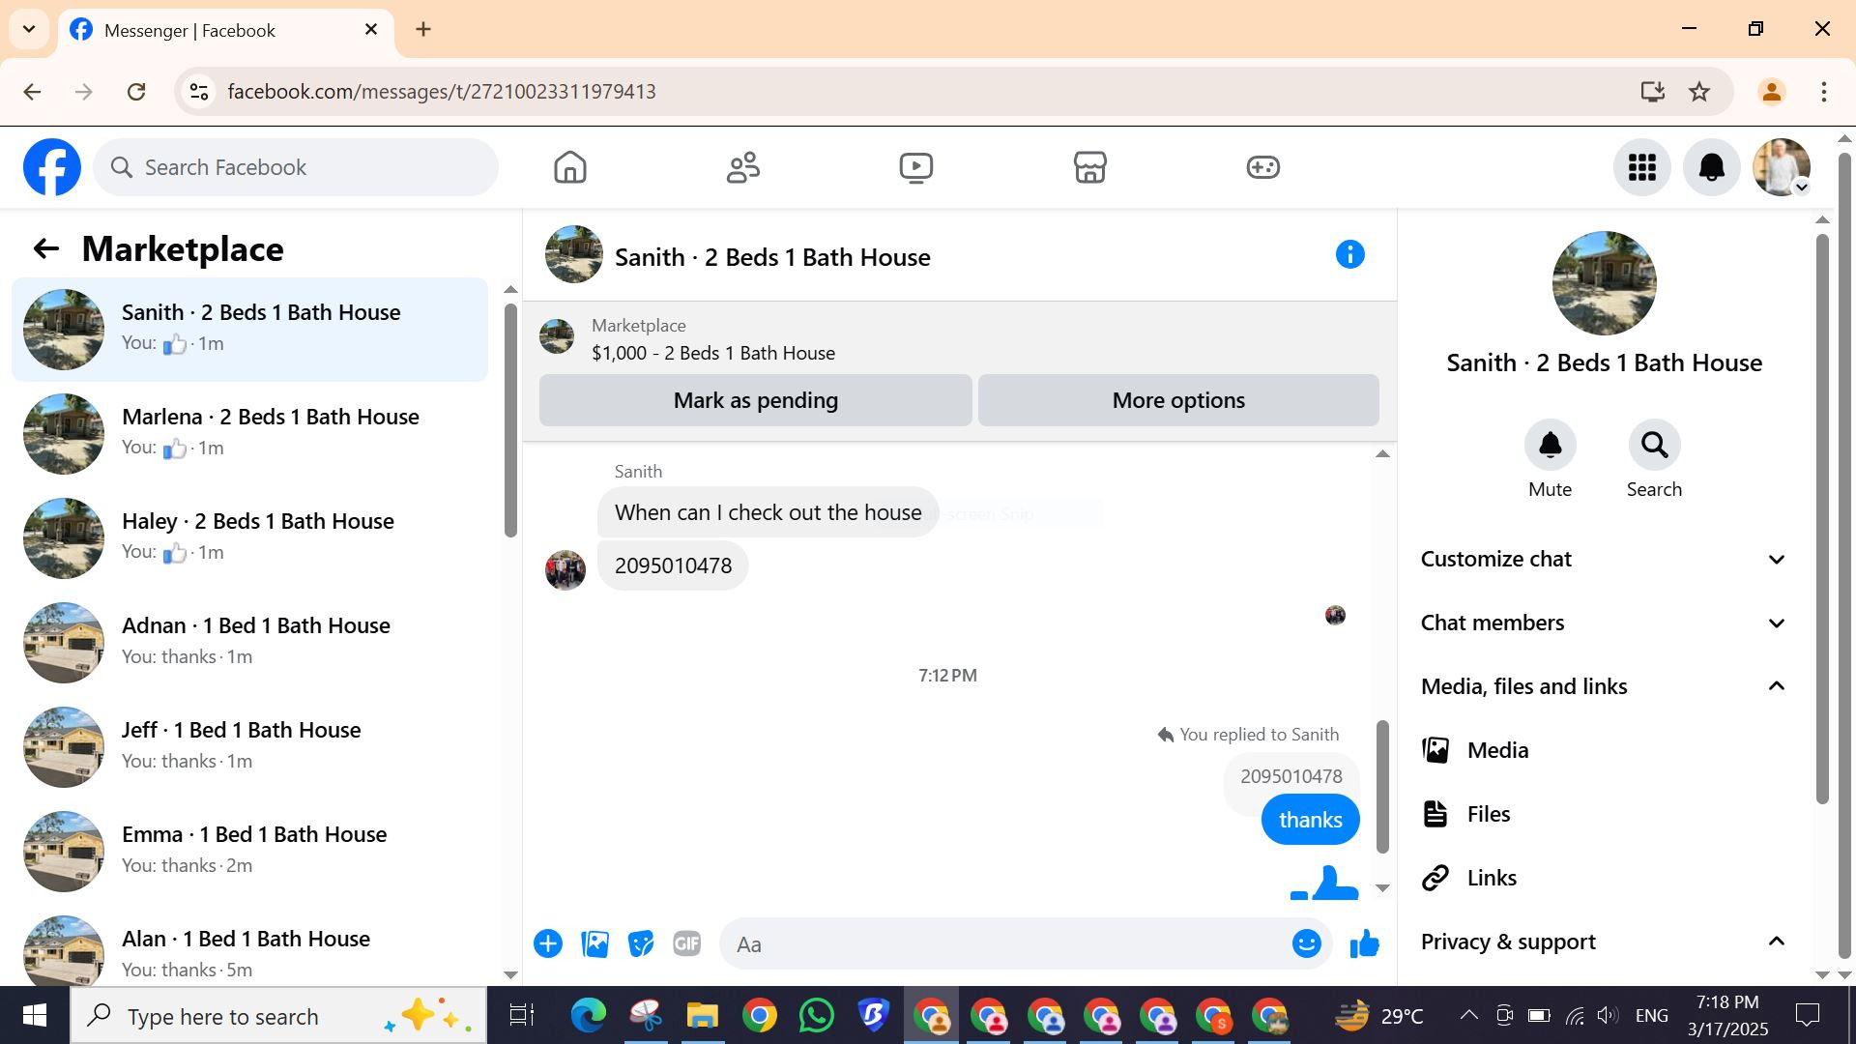Open Adnan 1 Bed 1 Bath House chat
The image size is (1856, 1044).
point(249,643)
